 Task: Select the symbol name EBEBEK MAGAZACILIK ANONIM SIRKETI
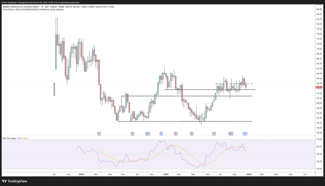21,7
